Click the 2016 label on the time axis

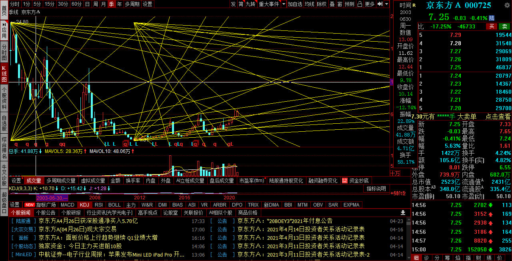(184, 197)
